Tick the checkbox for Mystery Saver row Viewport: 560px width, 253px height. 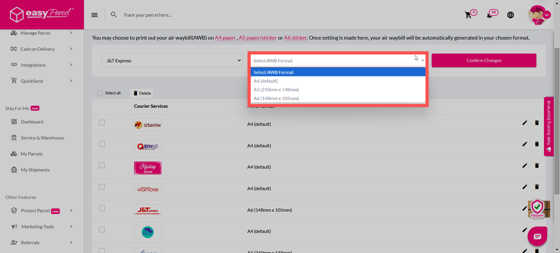point(102,165)
